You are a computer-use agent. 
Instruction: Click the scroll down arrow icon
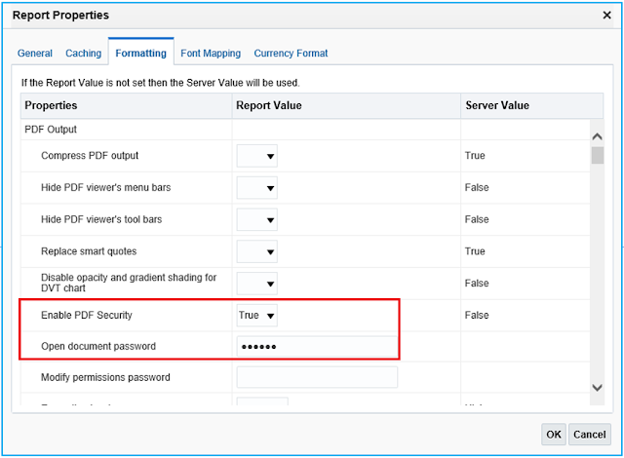tap(597, 388)
